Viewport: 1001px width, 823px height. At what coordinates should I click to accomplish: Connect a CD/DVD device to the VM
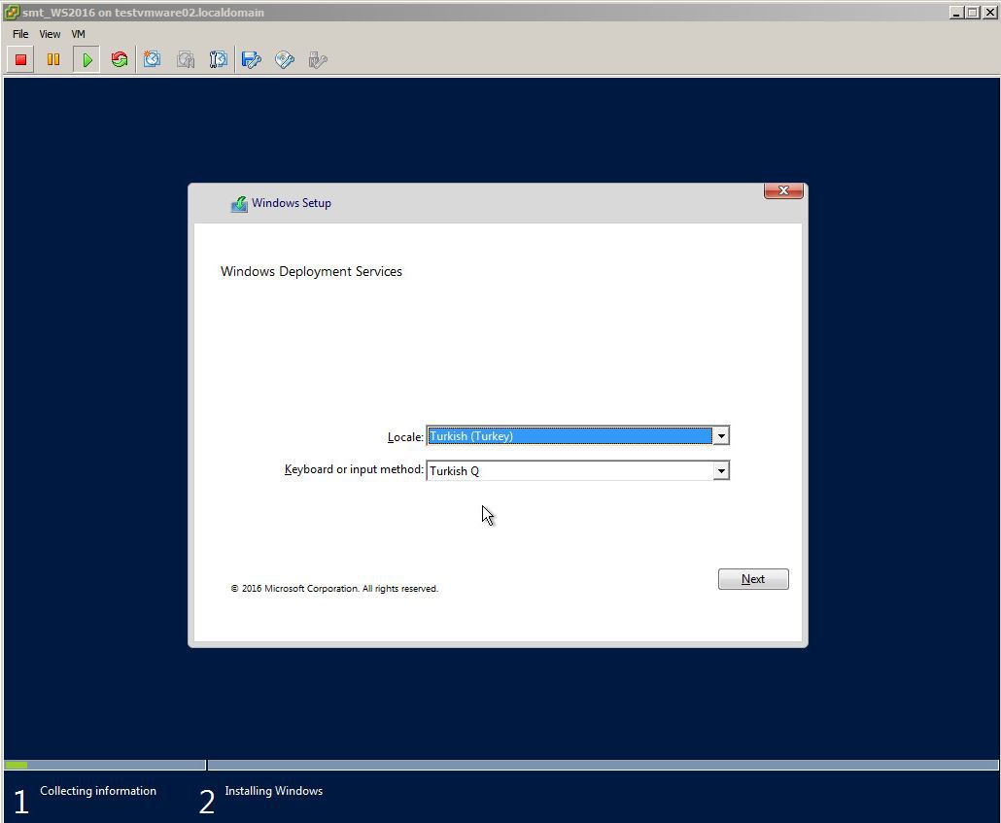click(284, 59)
